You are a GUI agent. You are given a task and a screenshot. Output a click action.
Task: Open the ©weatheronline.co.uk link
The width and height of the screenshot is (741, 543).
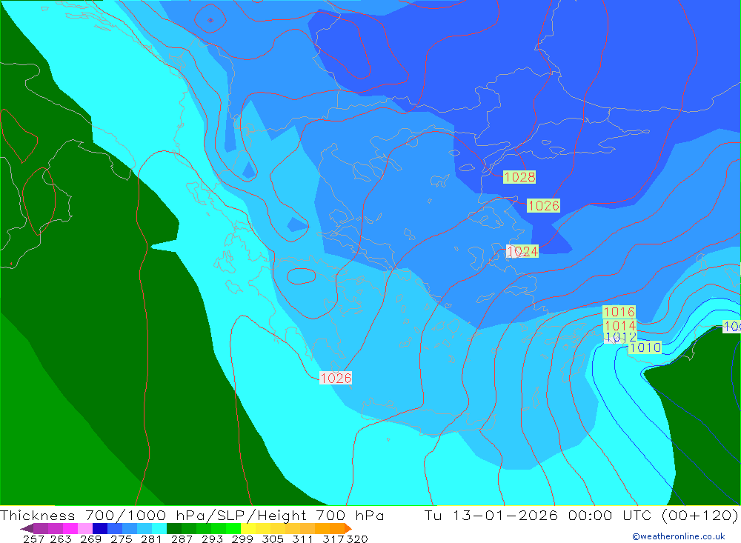coord(679,536)
